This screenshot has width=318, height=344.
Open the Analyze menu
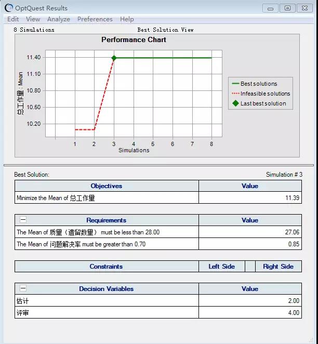pos(59,19)
